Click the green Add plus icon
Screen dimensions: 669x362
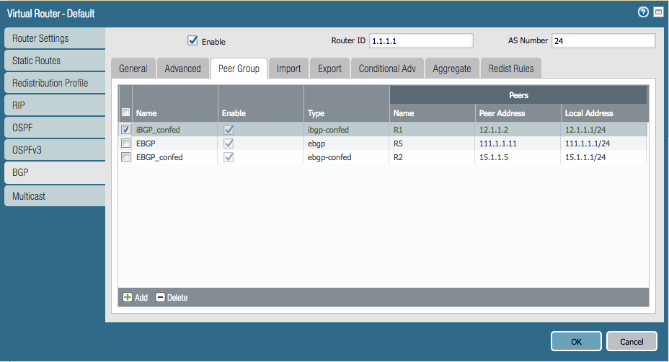click(x=127, y=297)
